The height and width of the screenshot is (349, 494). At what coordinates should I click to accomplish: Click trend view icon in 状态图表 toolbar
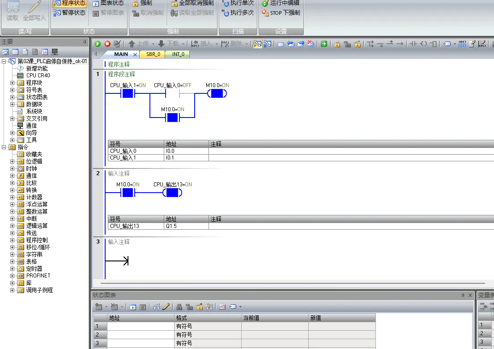point(222,307)
